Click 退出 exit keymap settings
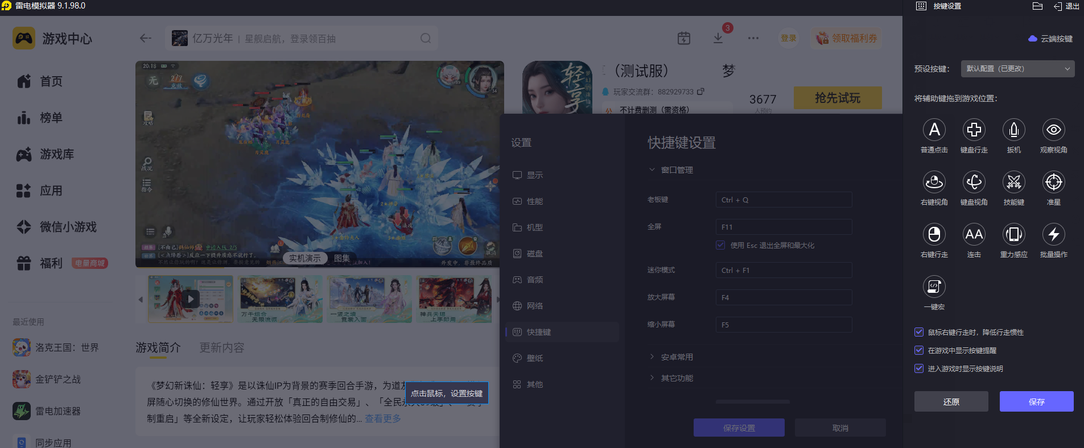Viewport: 1084px width, 448px height. tap(1066, 6)
